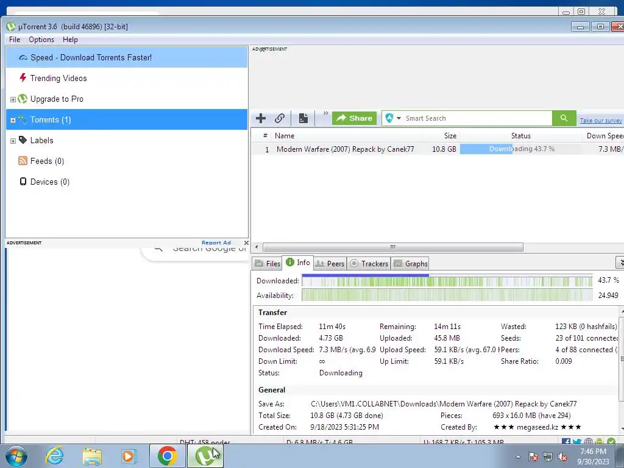Click the torrent list horizontal scrollbar

tap(393, 247)
